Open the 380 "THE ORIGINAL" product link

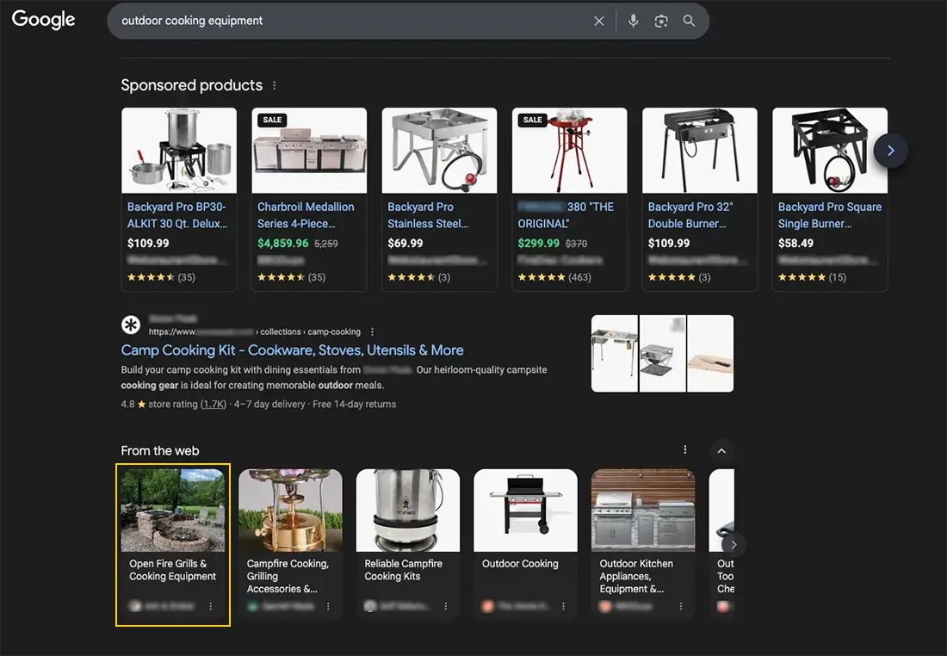click(566, 215)
